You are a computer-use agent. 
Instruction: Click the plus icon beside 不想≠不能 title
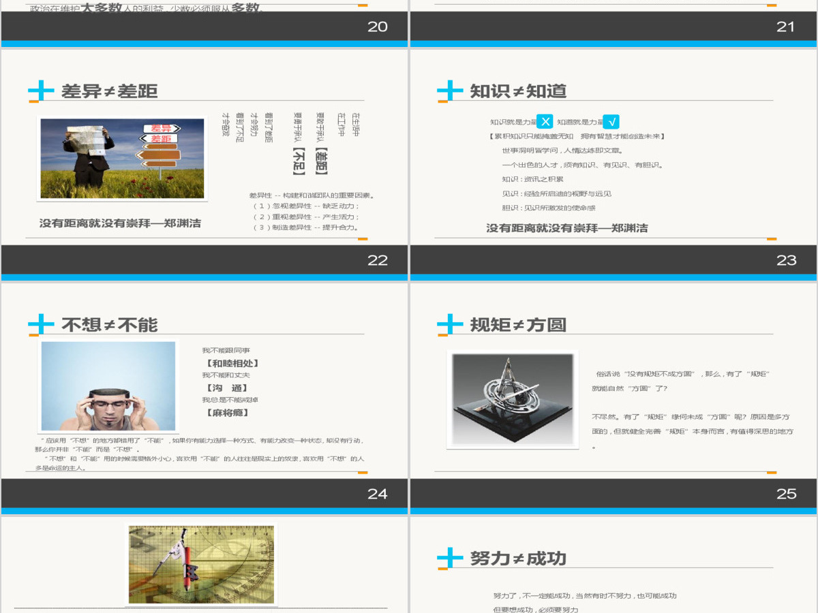41,324
